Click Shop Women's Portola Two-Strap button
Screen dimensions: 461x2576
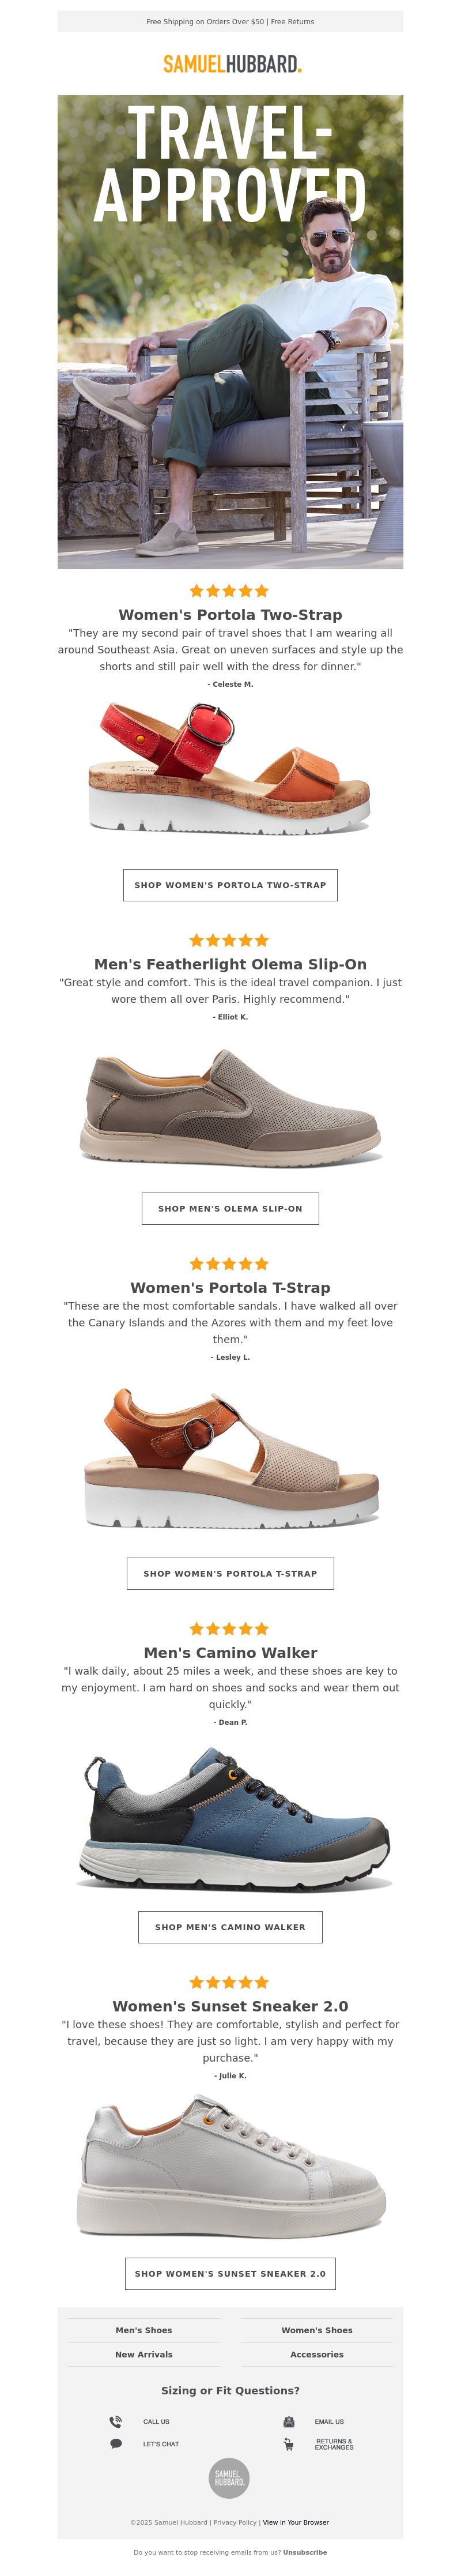point(230,885)
